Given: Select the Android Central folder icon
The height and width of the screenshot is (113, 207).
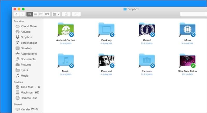Looking at the screenshot, I should point(66,29).
